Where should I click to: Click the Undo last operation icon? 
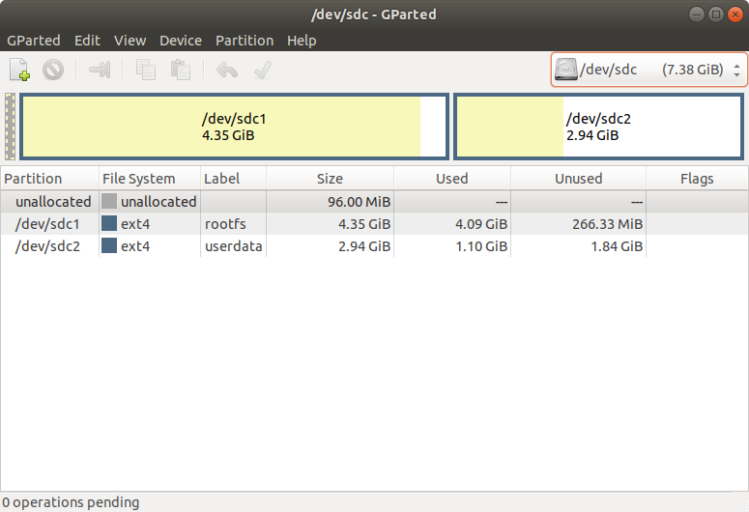226,70
